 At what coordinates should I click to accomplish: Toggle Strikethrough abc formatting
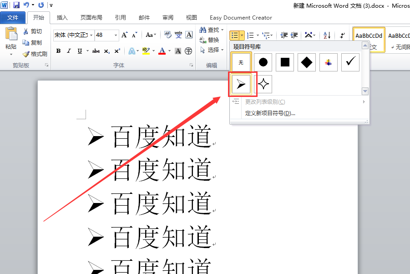click(96, 51)
